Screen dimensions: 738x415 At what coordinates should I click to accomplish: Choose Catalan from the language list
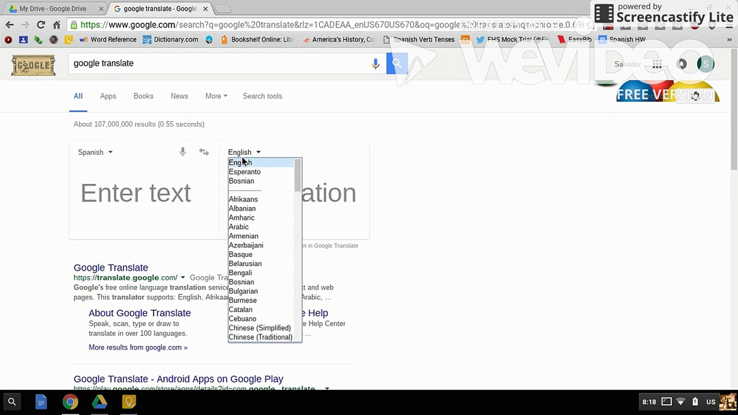pyautogui.click(x=261, y=310)
